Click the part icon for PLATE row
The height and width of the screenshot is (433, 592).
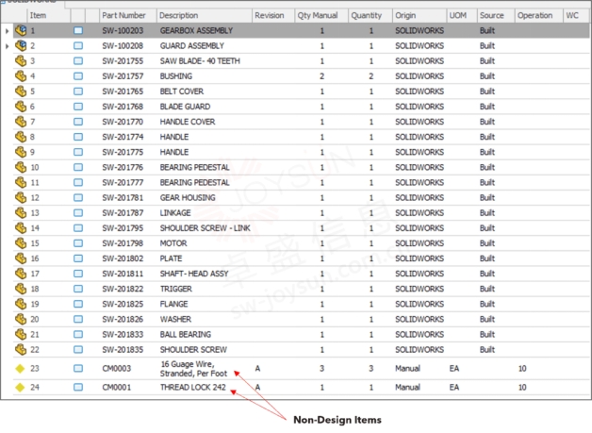[x=21, y=258]
